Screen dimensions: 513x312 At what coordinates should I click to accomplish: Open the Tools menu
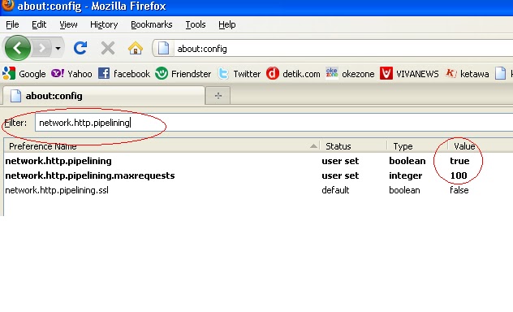tap(196, 24)
